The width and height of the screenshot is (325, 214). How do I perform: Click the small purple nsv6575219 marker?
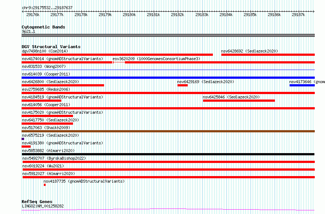23,139
